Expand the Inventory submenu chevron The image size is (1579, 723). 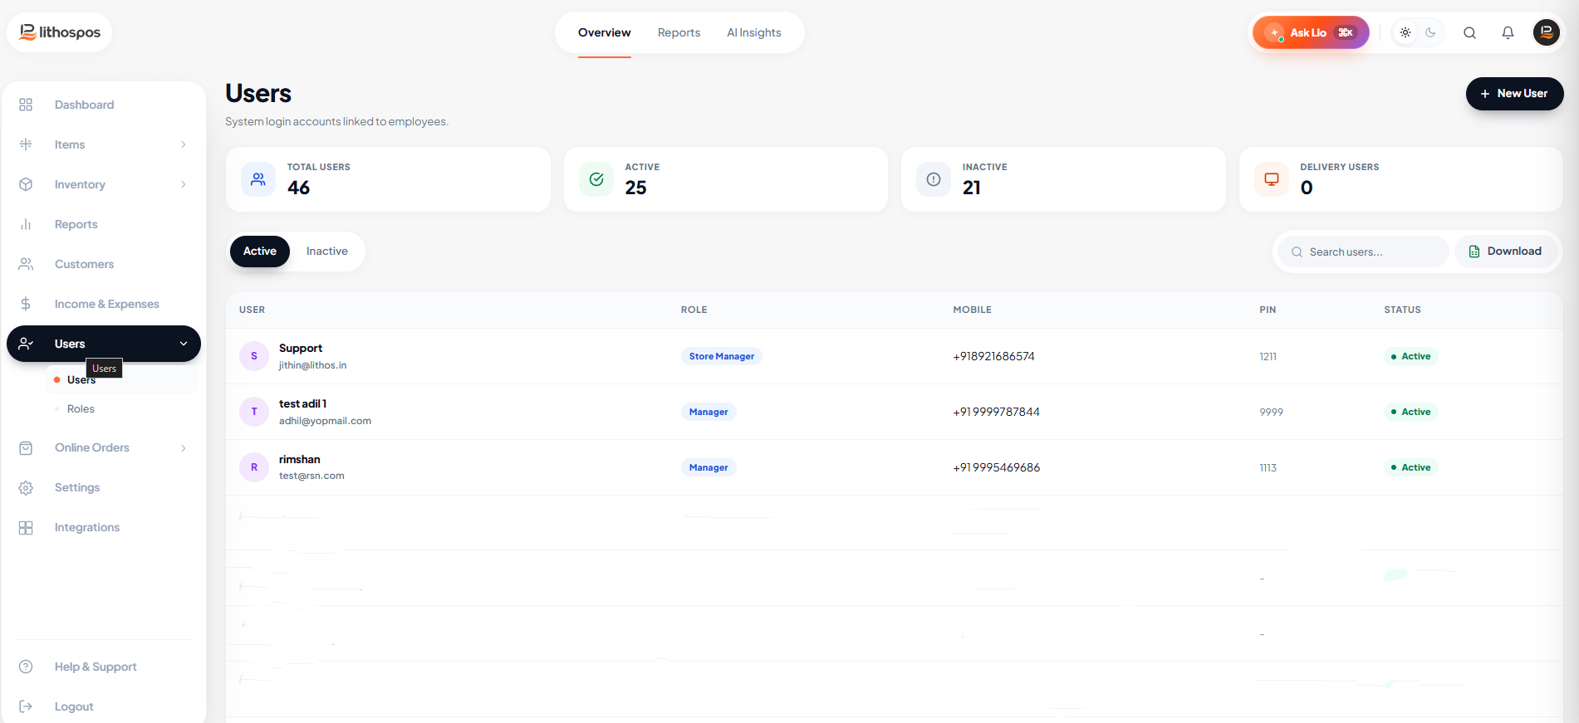(184, 184)
